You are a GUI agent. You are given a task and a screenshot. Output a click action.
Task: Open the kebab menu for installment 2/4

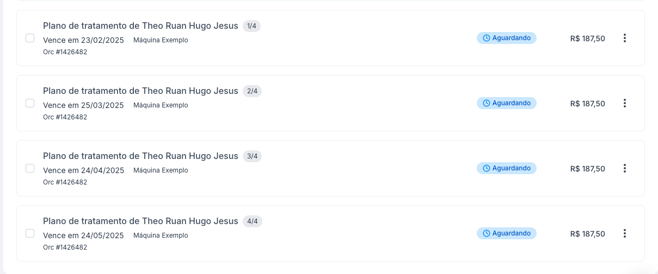(x=624, y=103)
